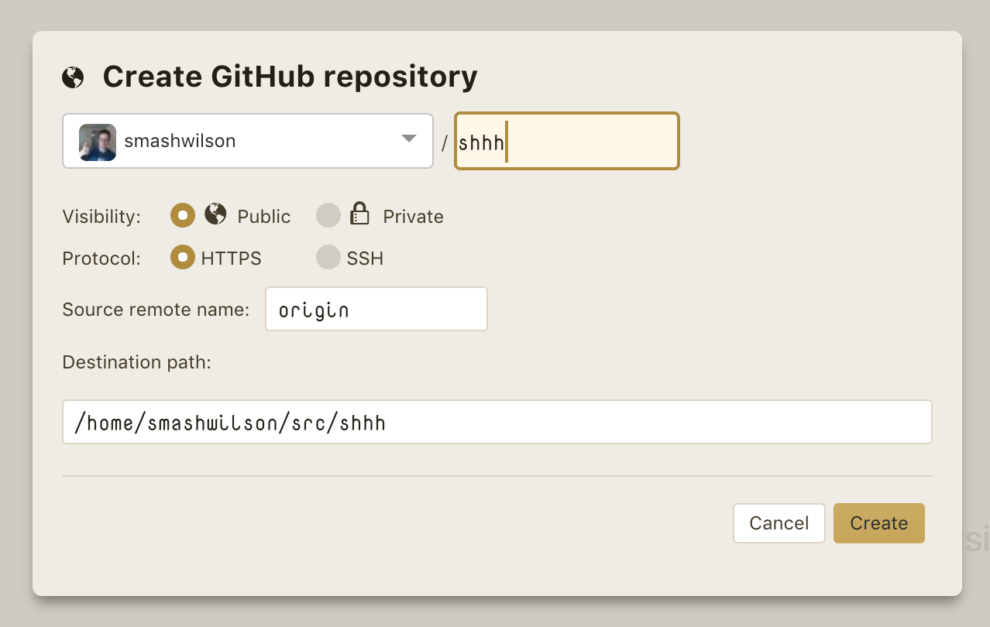Choose the SSH protocol radio button
Viewport: 990px width, 627px height.
(x=328, y=257)
